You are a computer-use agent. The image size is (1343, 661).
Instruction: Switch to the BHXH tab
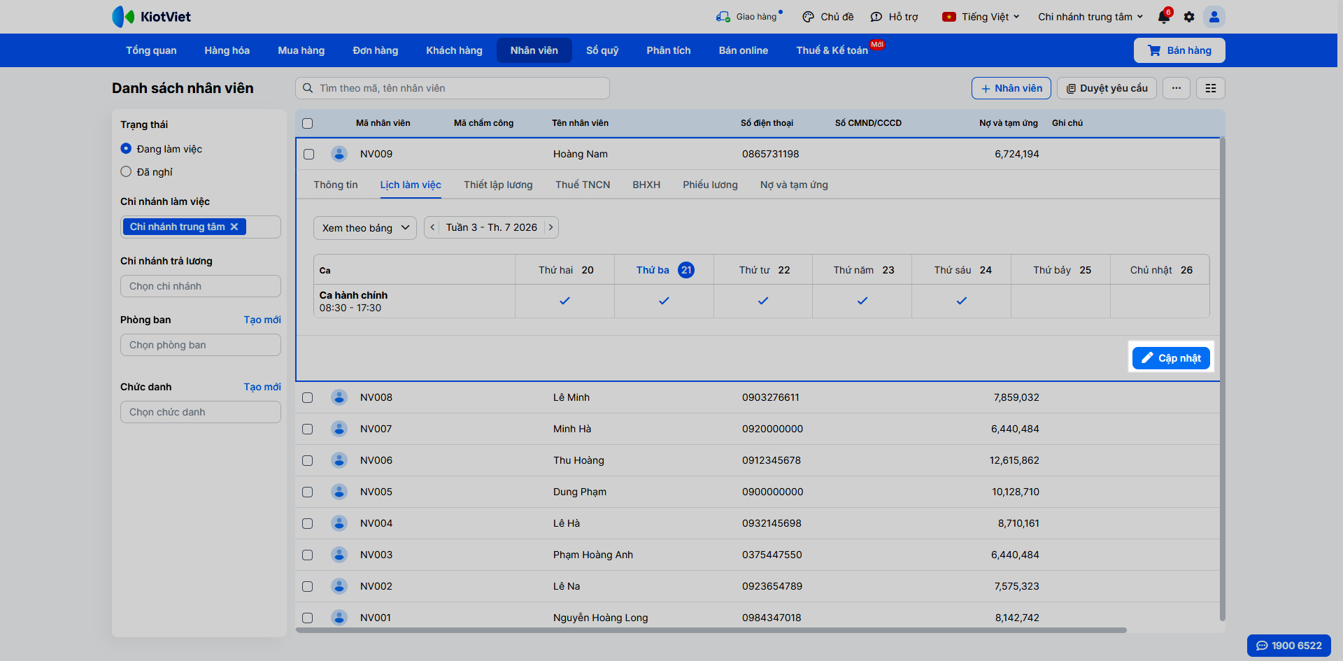646,185
